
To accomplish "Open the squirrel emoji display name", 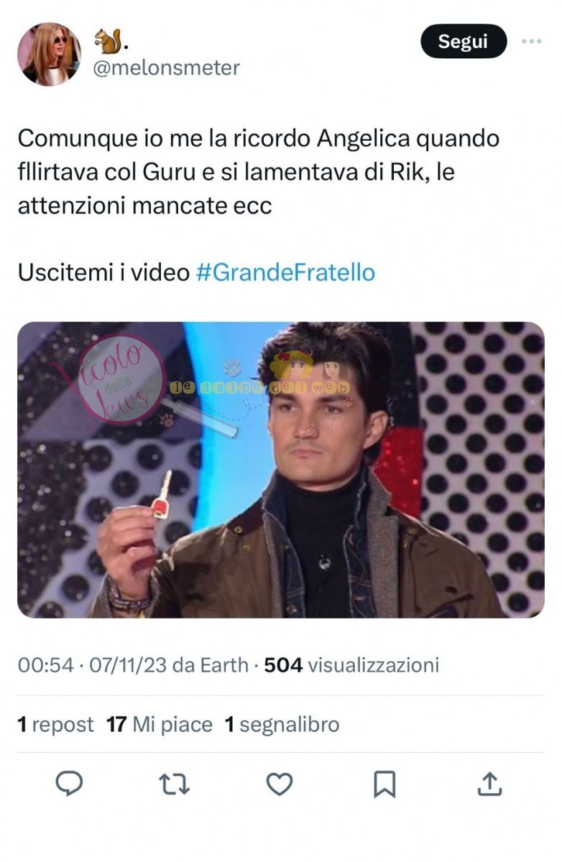I will (111, 40).
